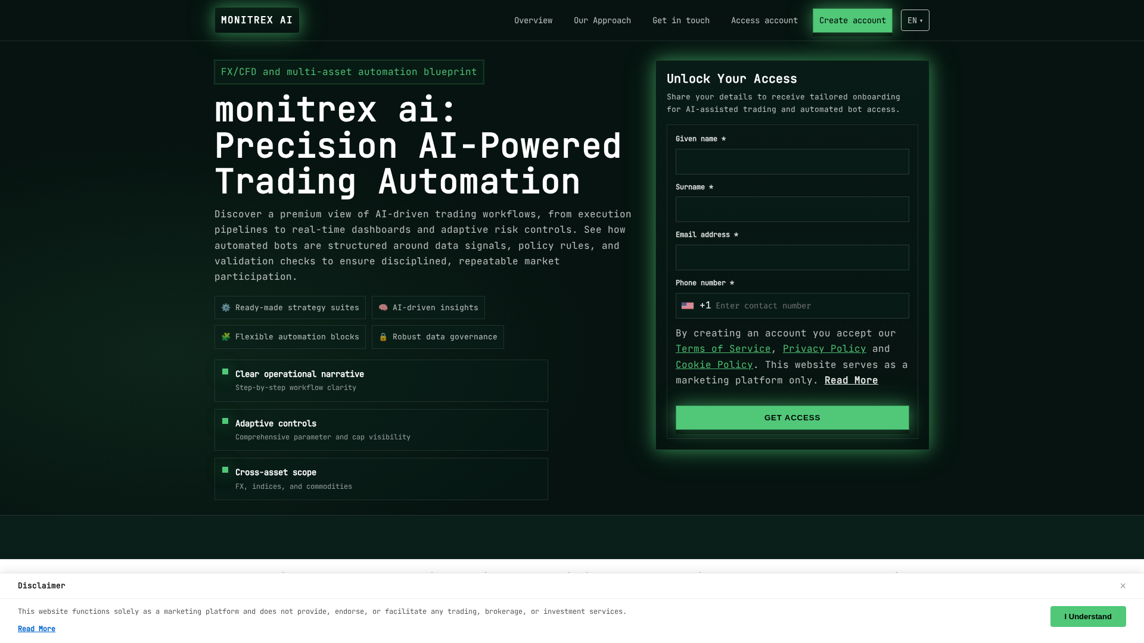Open the Terms of Service link
The image size is (1144, 643).
[x=723, y=349]
